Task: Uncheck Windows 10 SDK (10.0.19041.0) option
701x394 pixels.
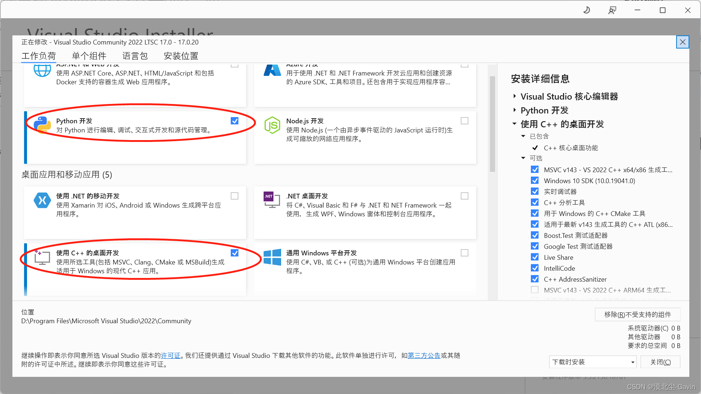Action: coord(535,181)
